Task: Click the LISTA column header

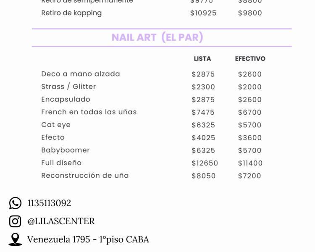Action: pos(202,59)
